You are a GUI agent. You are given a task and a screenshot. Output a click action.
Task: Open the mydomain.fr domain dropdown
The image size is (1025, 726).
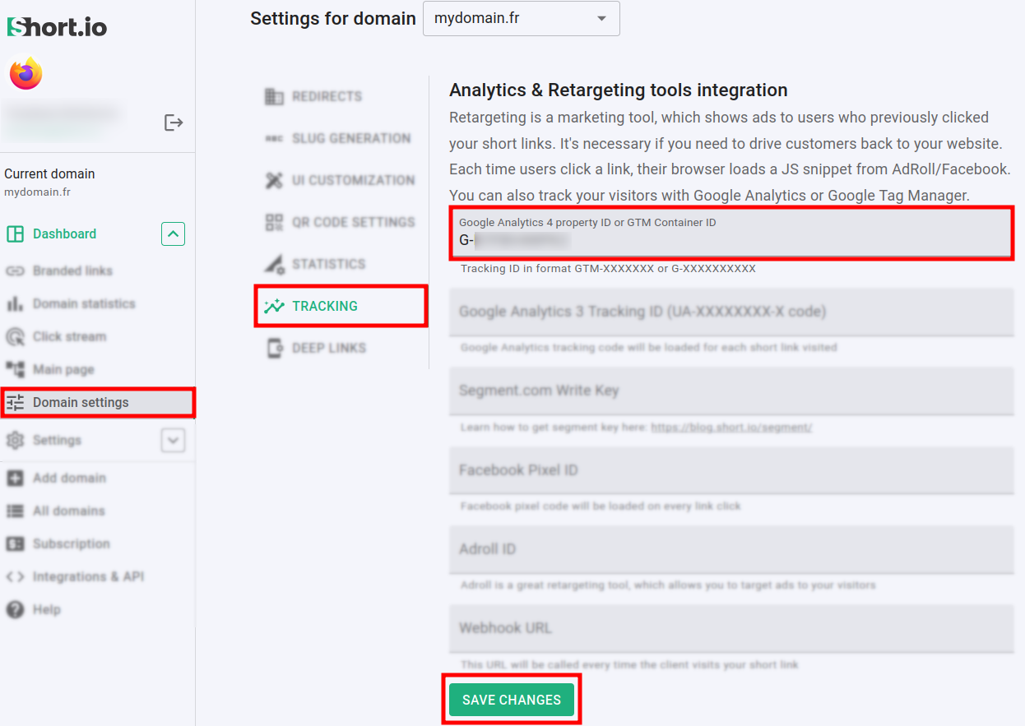point(521,18)
